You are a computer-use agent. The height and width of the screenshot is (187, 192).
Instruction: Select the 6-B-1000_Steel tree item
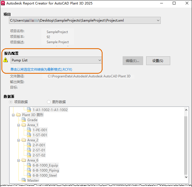point(45,175)
